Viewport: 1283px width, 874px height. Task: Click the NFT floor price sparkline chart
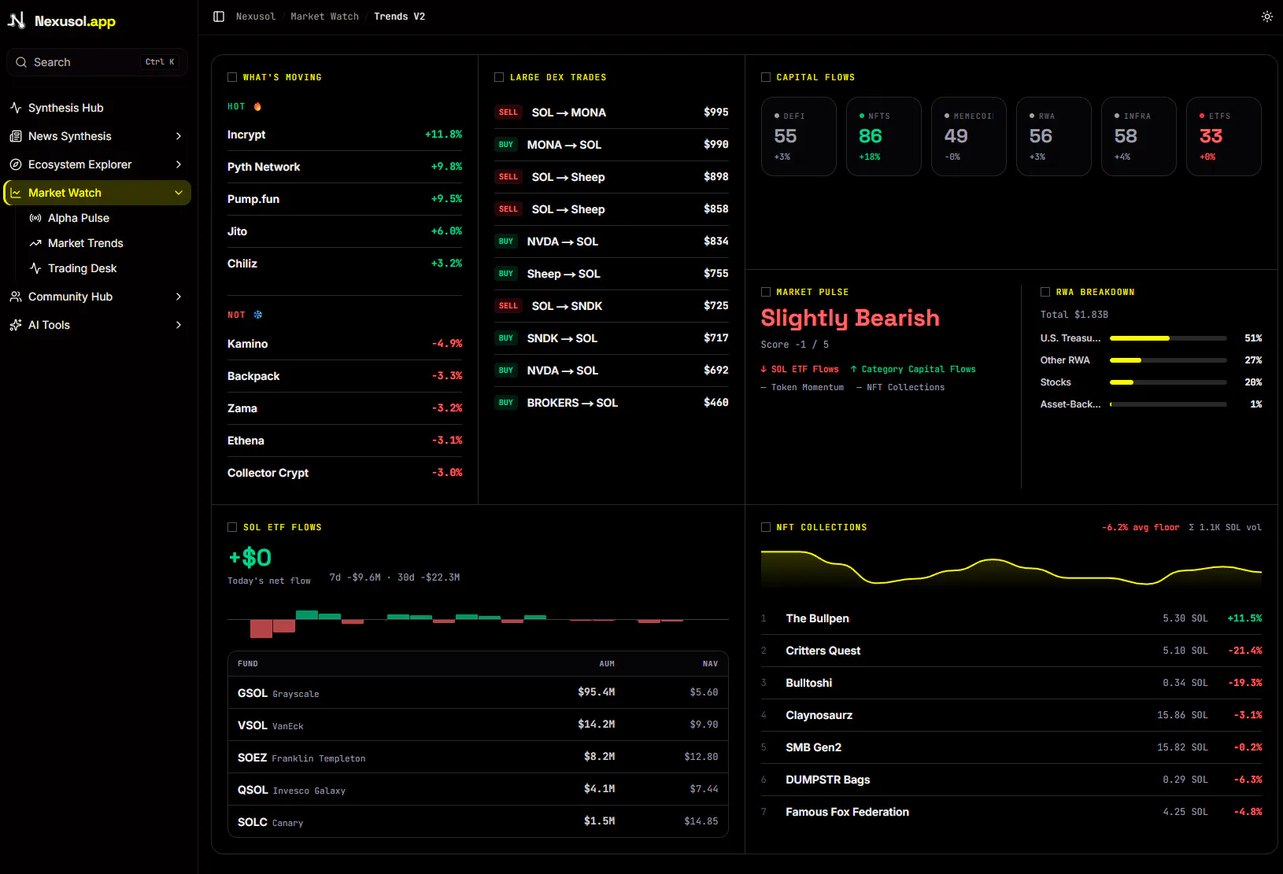pyautogui.click(x=1011, y=569)
